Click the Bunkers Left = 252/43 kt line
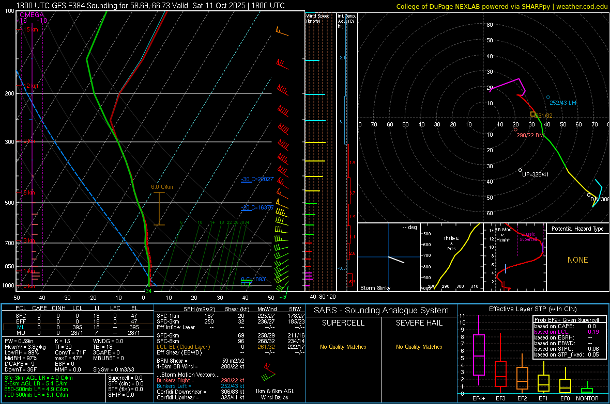This screenshot has width=610, height=404. (201, 386)
